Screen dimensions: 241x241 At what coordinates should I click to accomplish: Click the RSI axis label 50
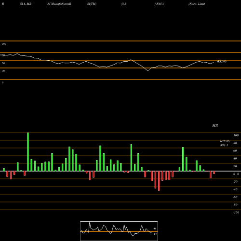[x=3, y=63]
